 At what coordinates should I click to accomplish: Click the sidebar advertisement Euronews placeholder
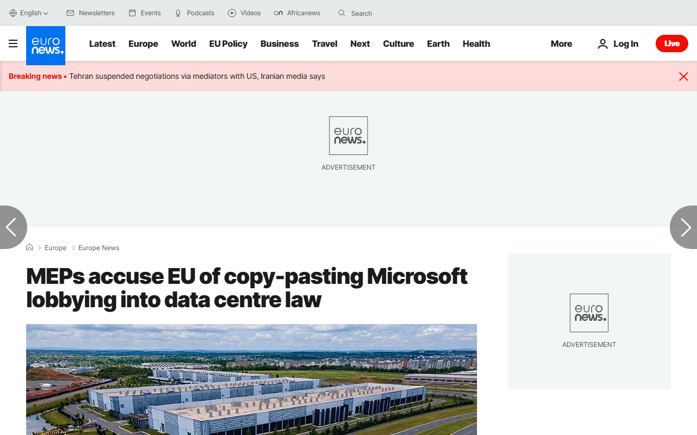pyautogui.click(x=589, y=313)
